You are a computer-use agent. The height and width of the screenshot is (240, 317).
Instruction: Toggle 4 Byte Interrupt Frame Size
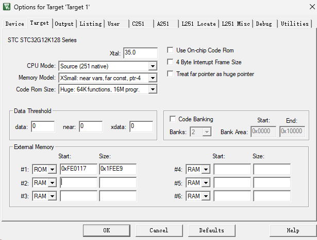(170, 62)
